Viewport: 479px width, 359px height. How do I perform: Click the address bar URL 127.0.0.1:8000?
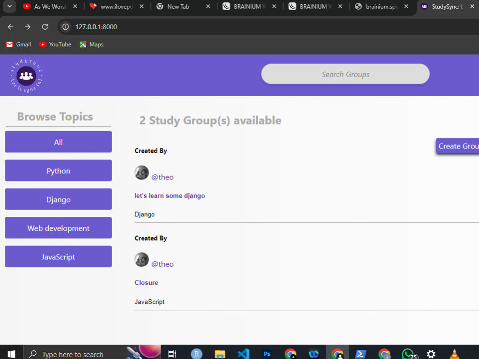(96, 27)
